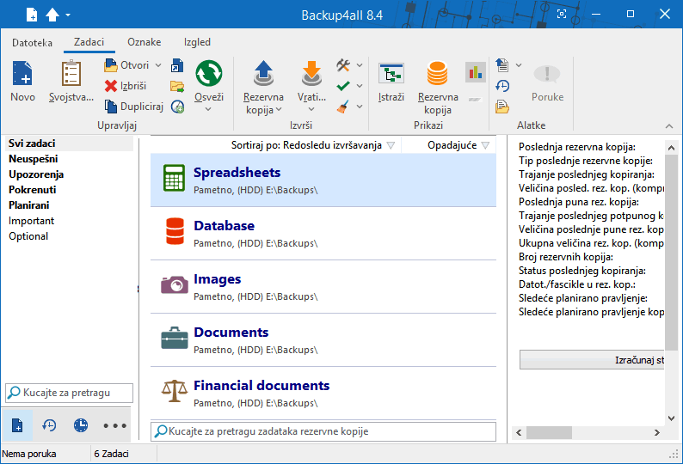Click the hammer and wrench tools icon
The width and height of the screenshot is (683, 464).
[343, 65]
